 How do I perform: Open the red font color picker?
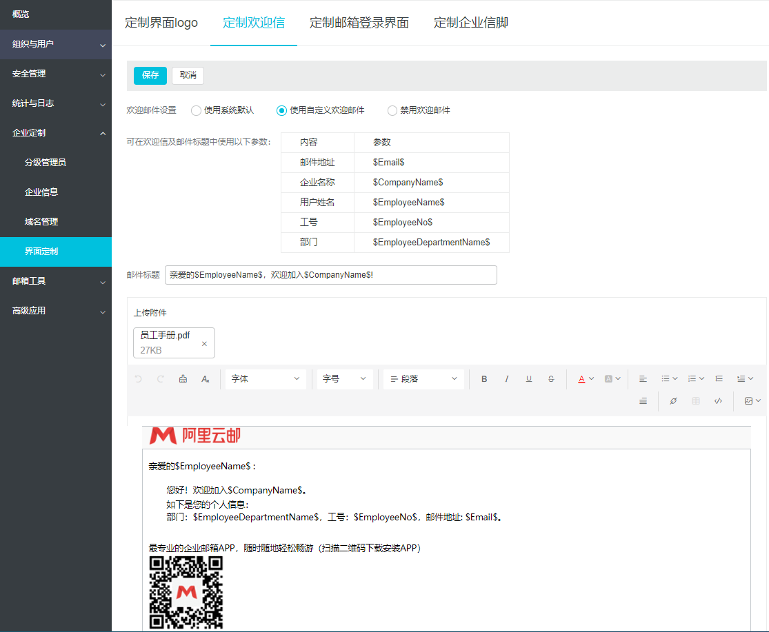(x=581, y=379)
